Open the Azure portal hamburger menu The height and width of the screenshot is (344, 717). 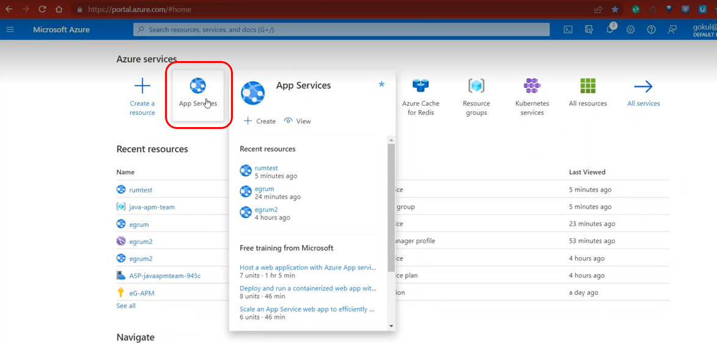pos(10,30)
